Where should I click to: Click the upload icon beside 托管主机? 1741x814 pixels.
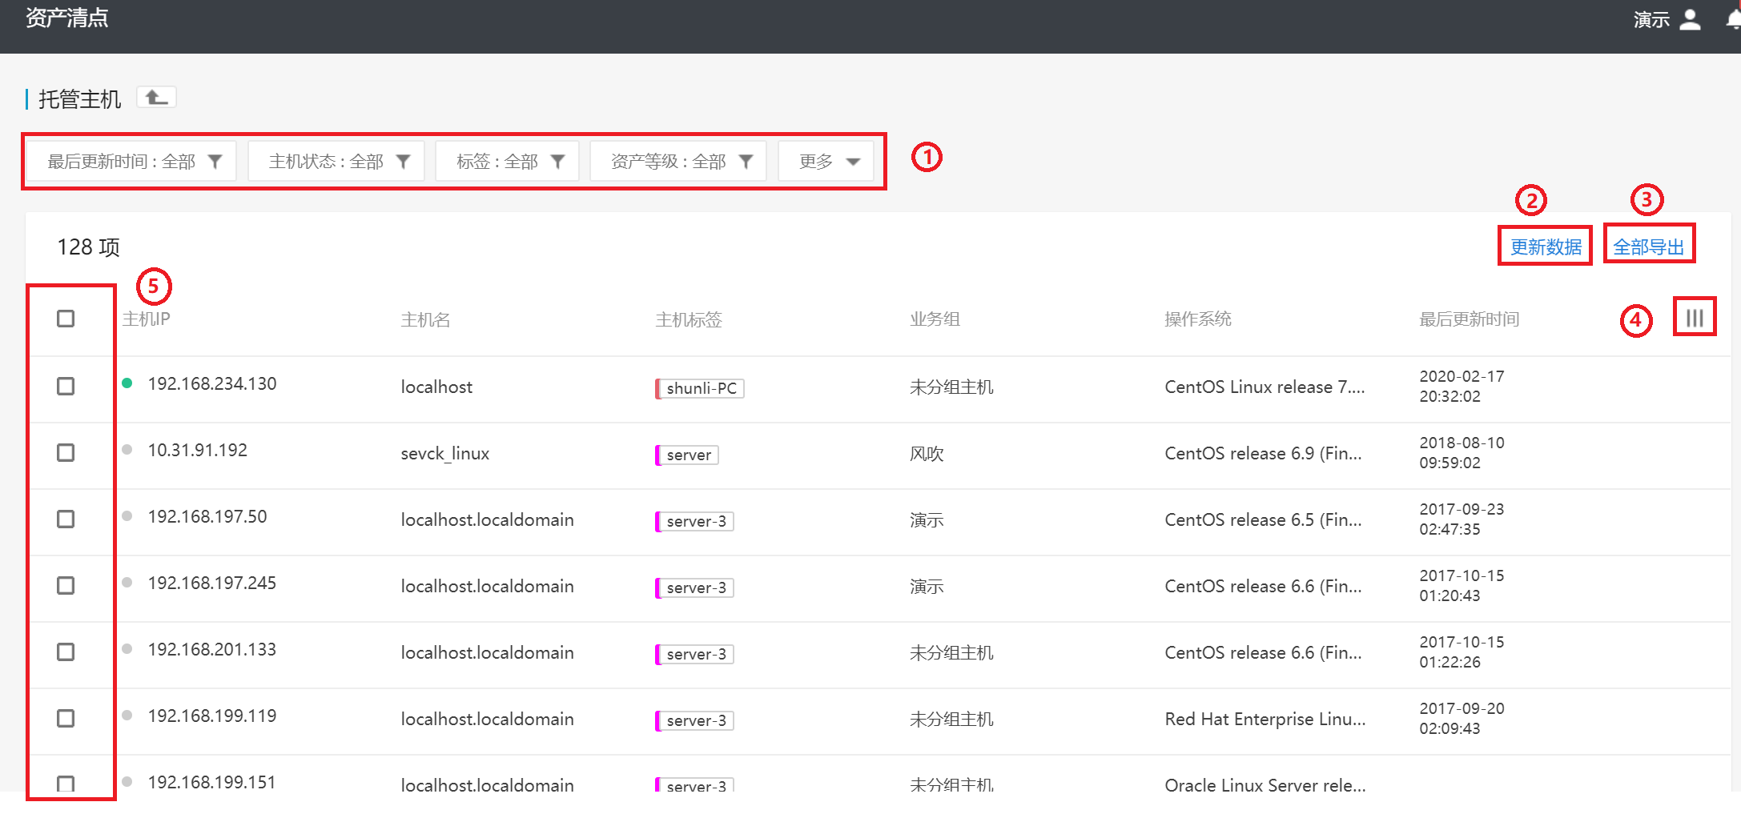click(x=156, y=98)
